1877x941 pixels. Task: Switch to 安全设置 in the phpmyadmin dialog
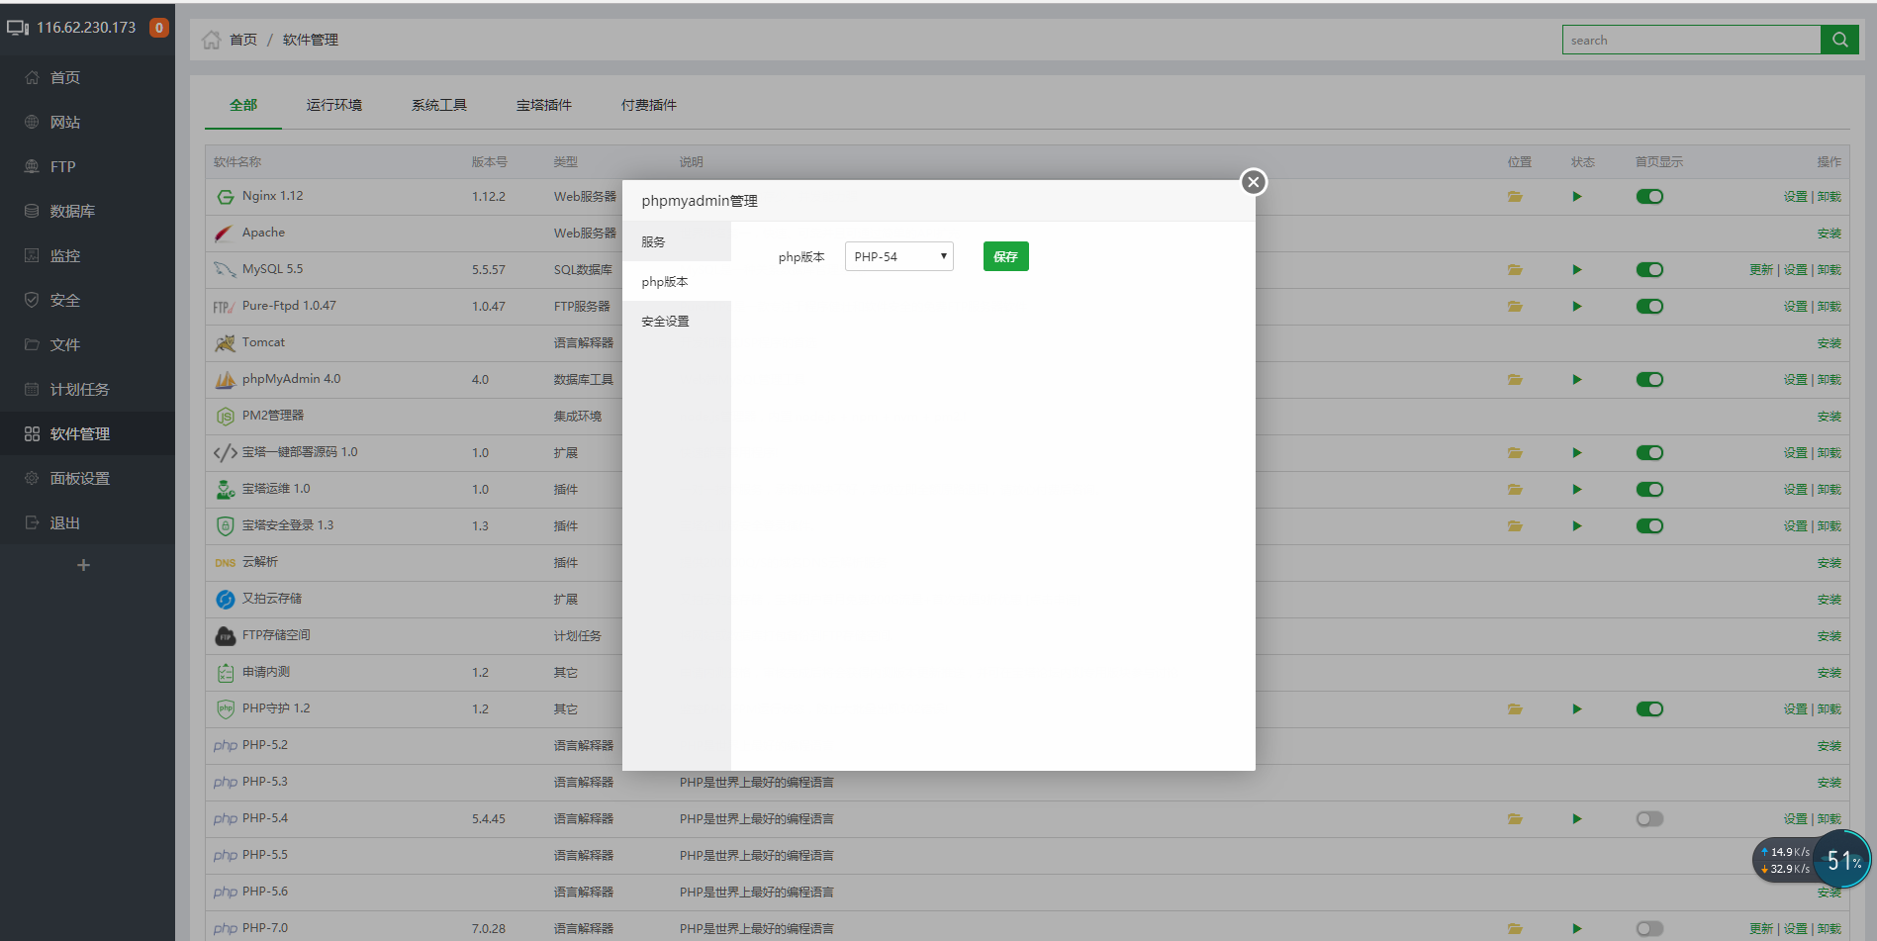click(664, 320)
